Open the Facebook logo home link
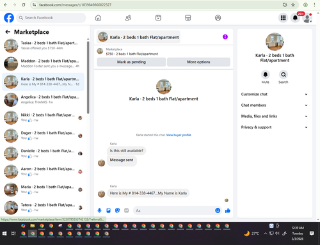 click(x=9, y=18)
